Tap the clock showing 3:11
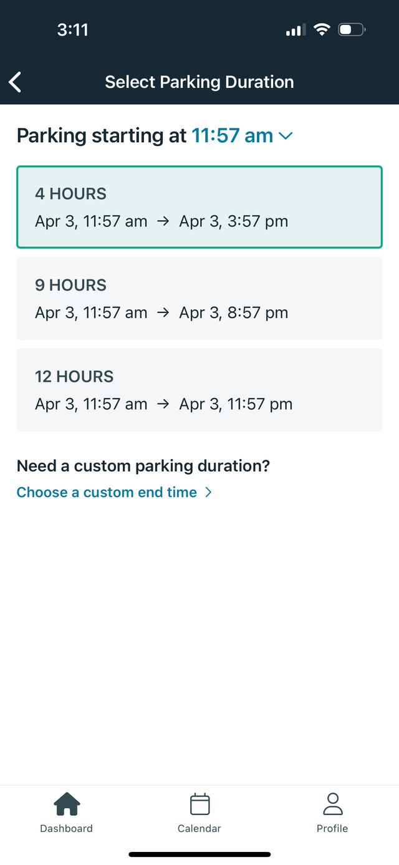The height and width of the screenshot is (865, 399). [x=73, y=29]
